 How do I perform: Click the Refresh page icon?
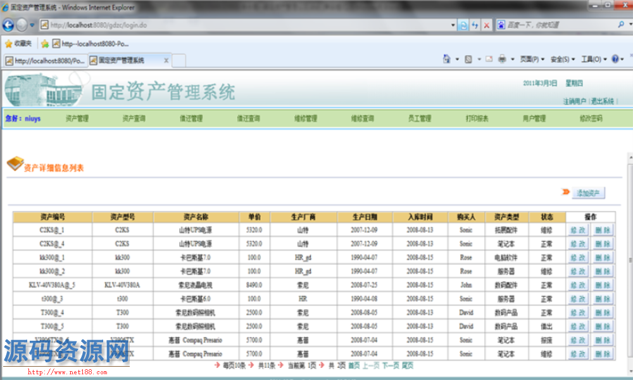(475, 25)
